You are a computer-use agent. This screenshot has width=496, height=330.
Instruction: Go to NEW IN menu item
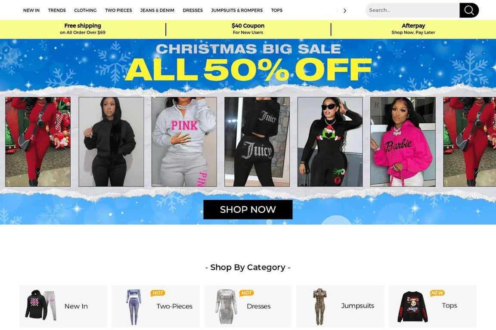coord(31,10)
